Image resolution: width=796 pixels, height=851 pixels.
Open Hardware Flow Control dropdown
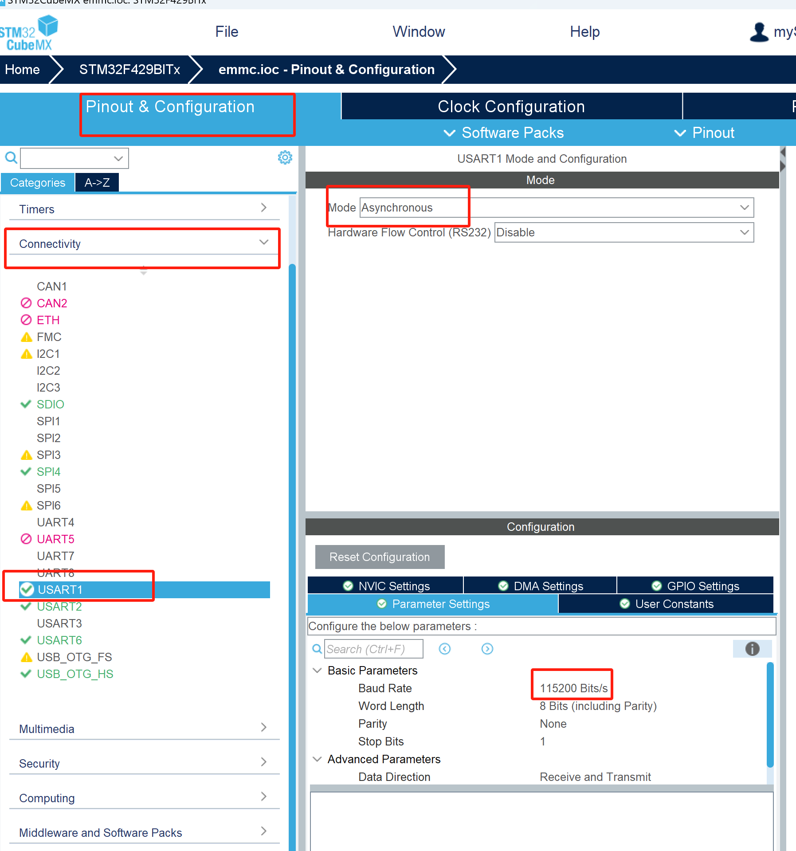[624, 232]
